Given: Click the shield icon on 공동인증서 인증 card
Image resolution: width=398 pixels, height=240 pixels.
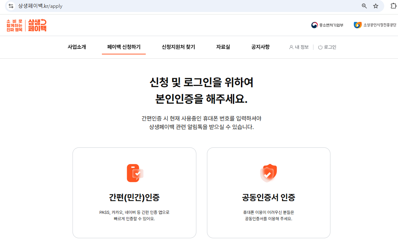Looking at the screenshot, I should pos(269,173).
